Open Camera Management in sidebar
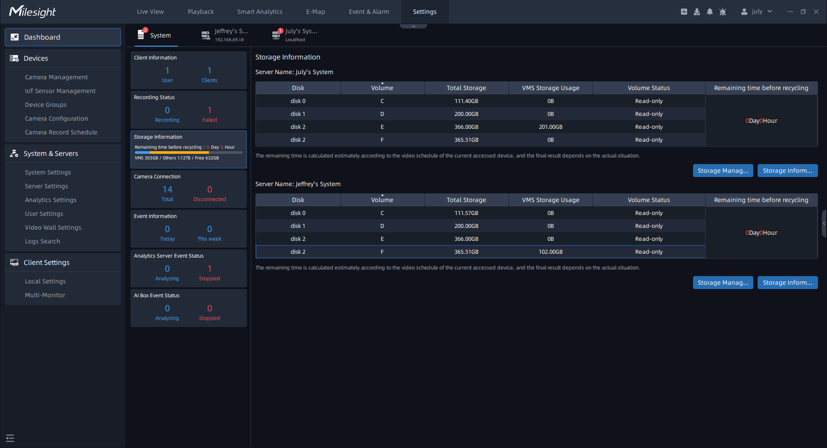This screenshot has height=448, width=827. point(56,77)
